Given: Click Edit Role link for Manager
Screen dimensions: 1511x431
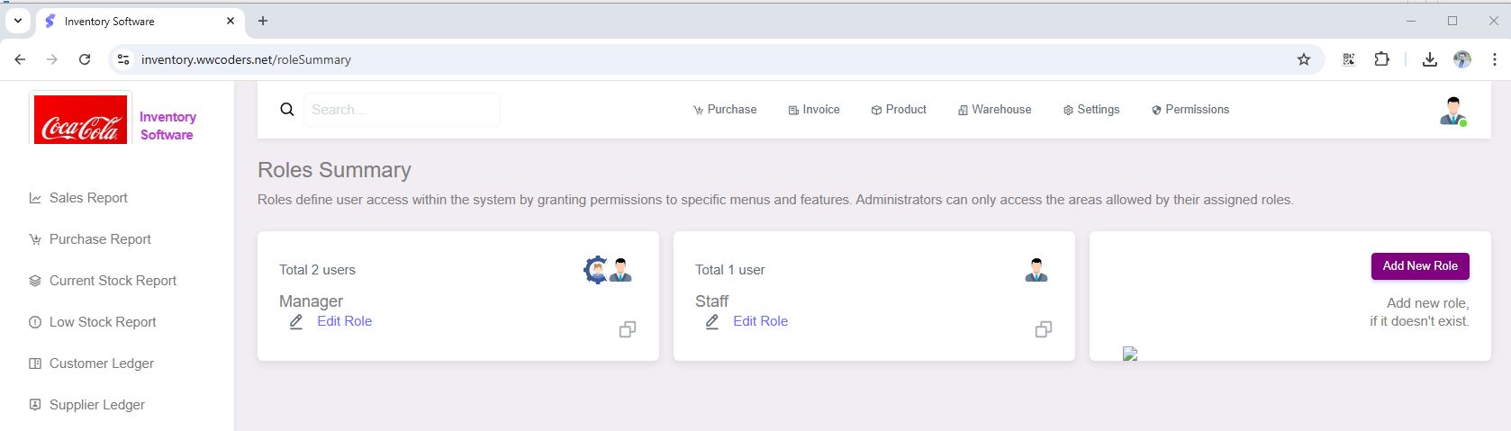Looking at the screenshot, I should (x=344, y=321).
